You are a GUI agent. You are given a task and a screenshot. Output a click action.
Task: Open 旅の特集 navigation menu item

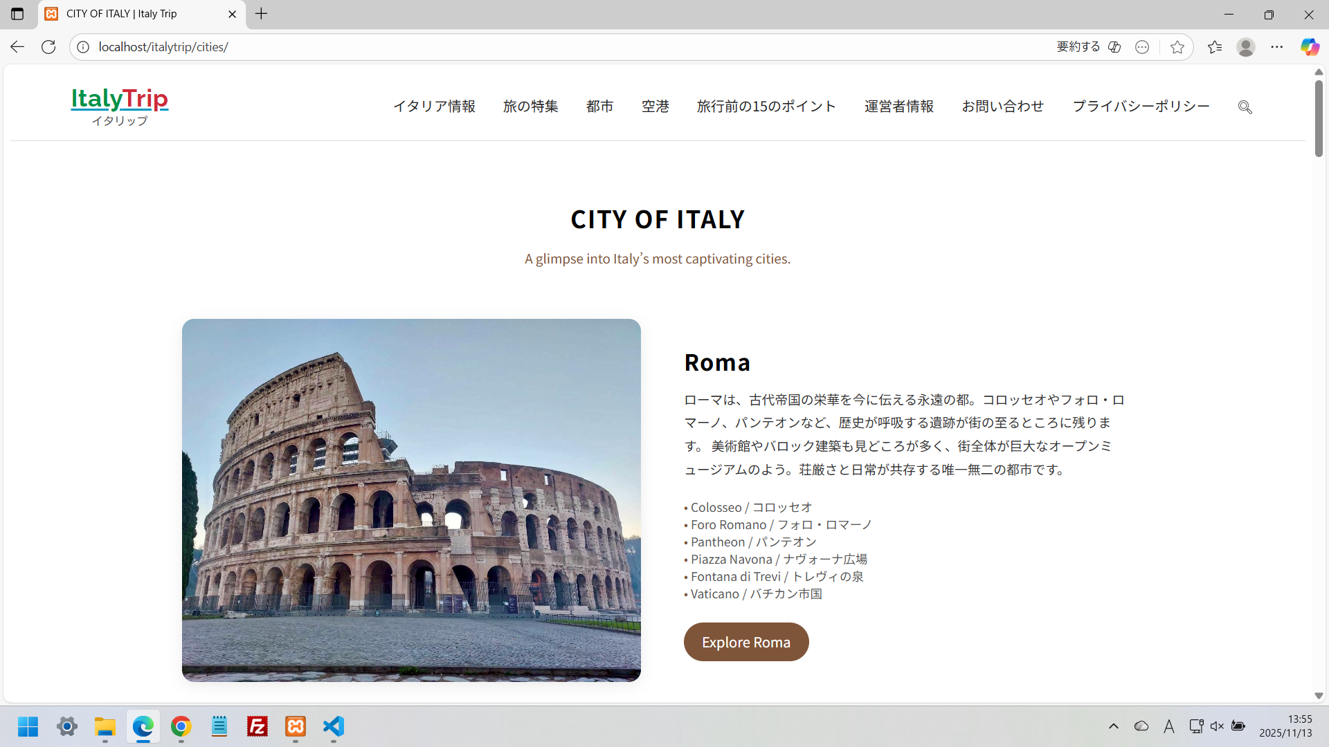point(530,107)
